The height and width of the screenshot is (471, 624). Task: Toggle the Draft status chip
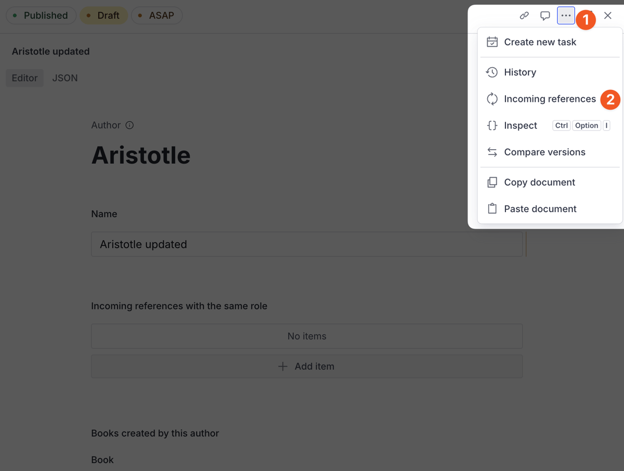pyautogui.click(x=103, y=16)
